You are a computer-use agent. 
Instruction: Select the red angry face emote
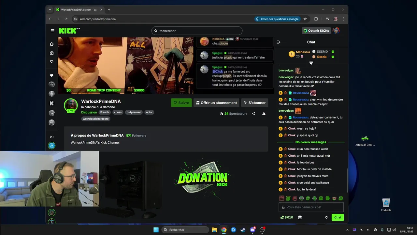[295, 198]
